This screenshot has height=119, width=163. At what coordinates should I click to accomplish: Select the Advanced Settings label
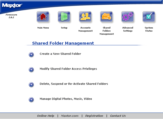[x=128, y=29]
